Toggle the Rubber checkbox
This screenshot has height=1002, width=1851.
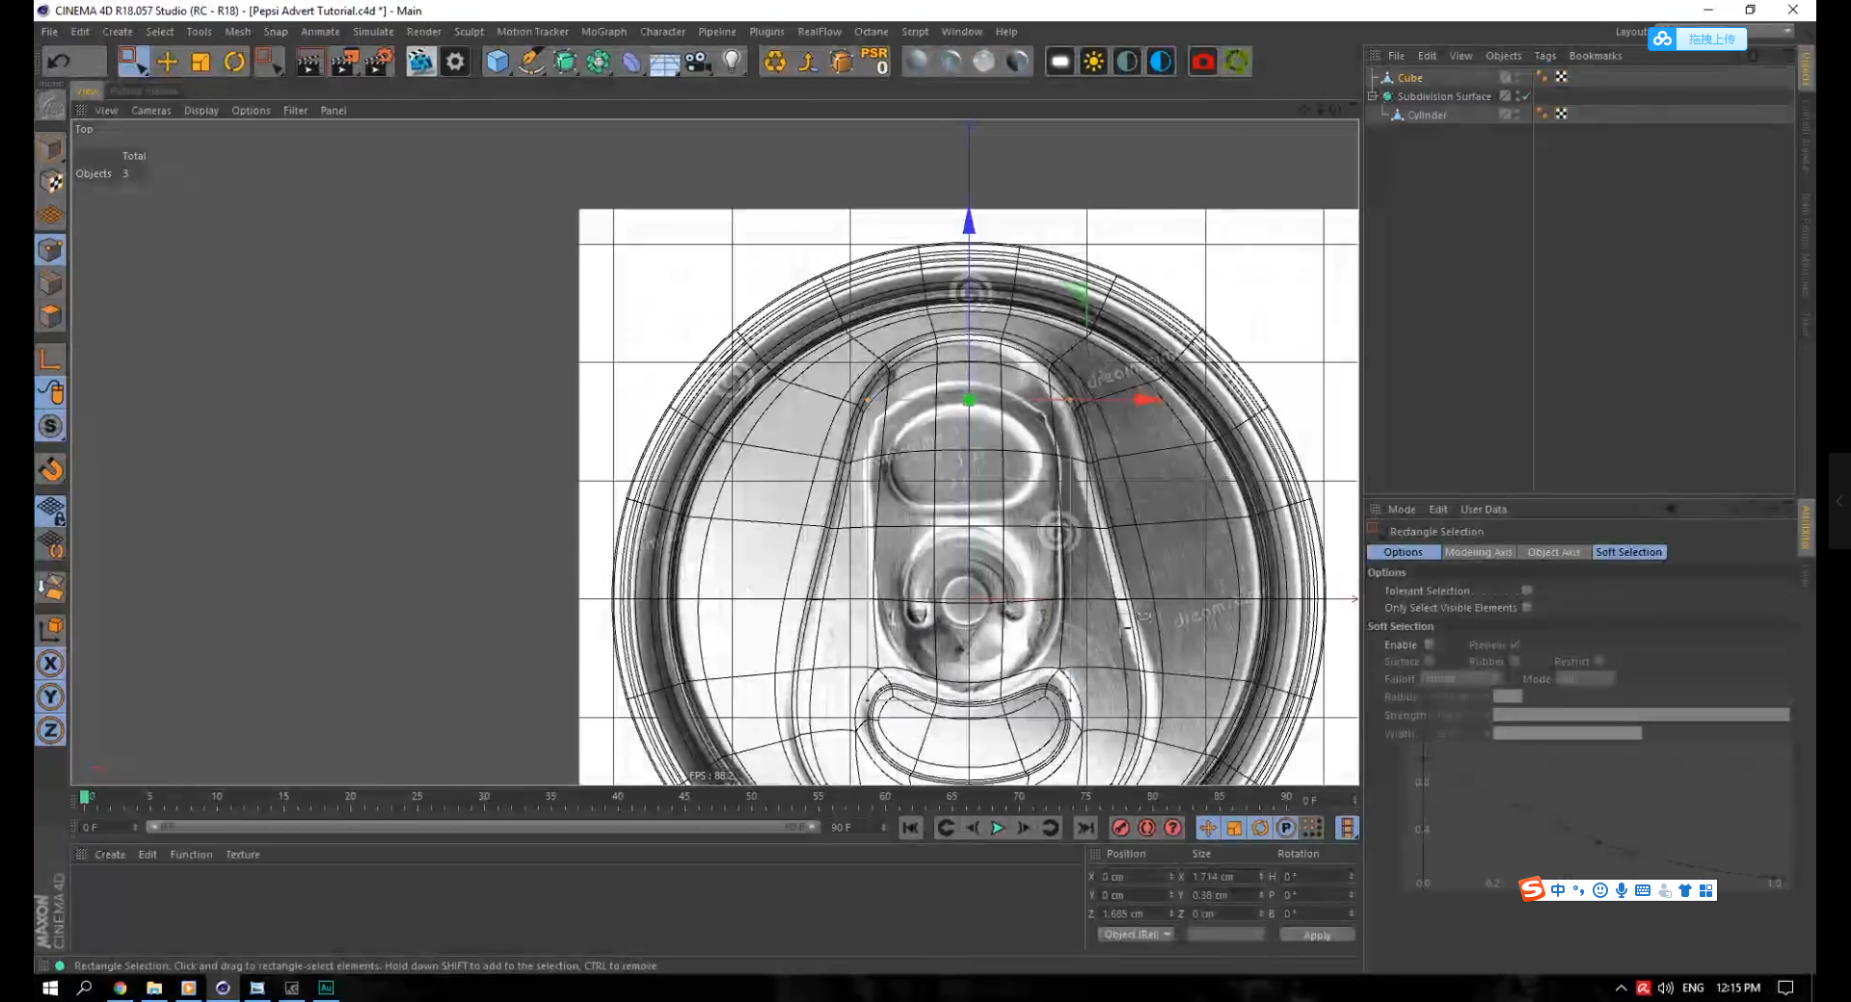pyautogui.click(x=1515, y=661)
